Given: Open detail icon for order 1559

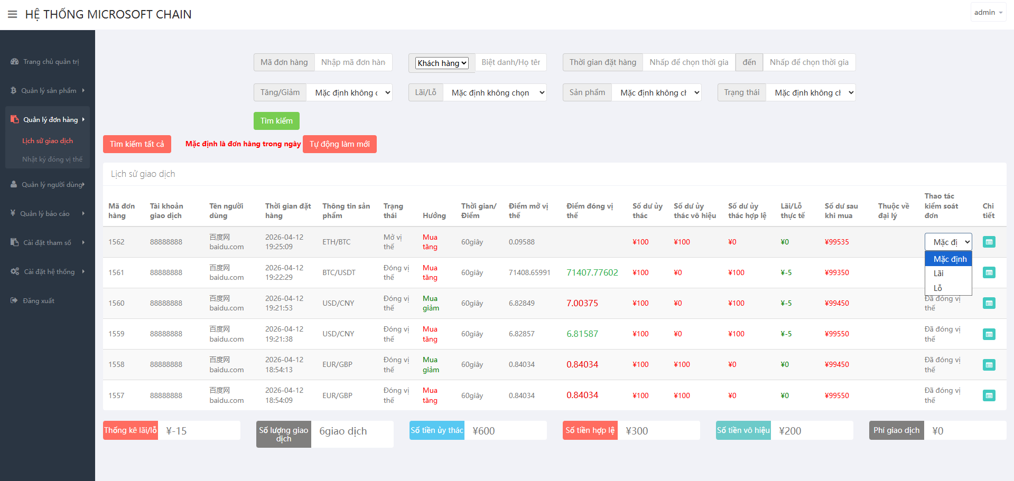Looking at the screenshot, I should tap(989, 334).
